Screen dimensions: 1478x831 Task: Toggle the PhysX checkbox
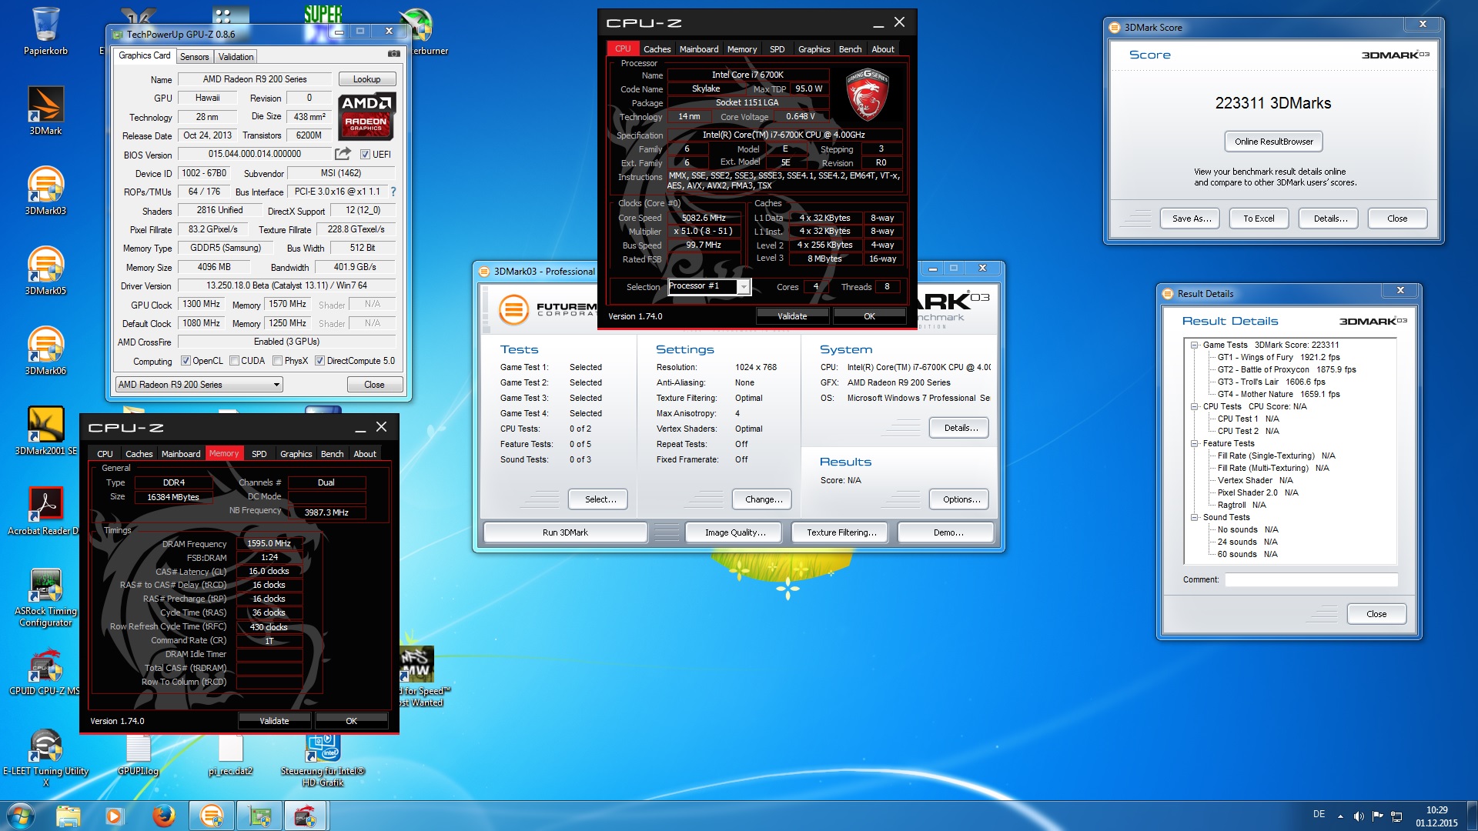[277, 361]
